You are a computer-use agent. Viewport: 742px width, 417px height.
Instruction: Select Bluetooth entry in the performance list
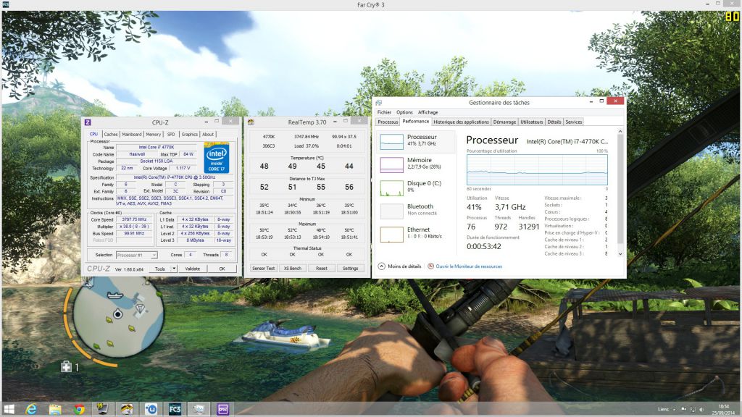point(416,211)
